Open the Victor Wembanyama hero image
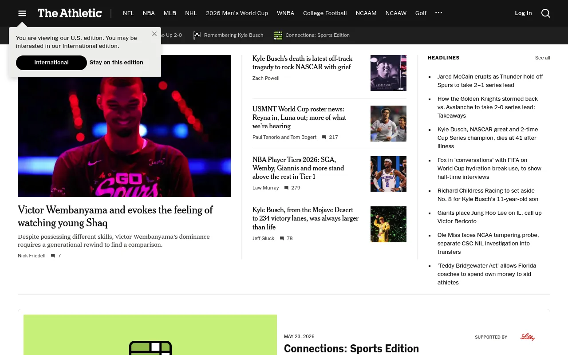This screenshot has height=355, width=568. 124,126
